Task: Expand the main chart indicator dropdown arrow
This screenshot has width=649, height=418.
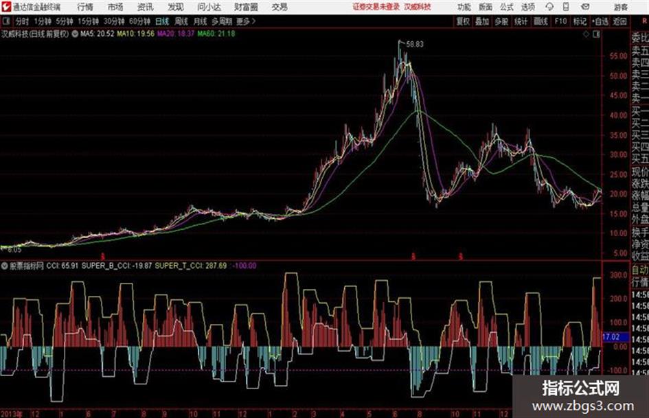Action: (75, 34)
